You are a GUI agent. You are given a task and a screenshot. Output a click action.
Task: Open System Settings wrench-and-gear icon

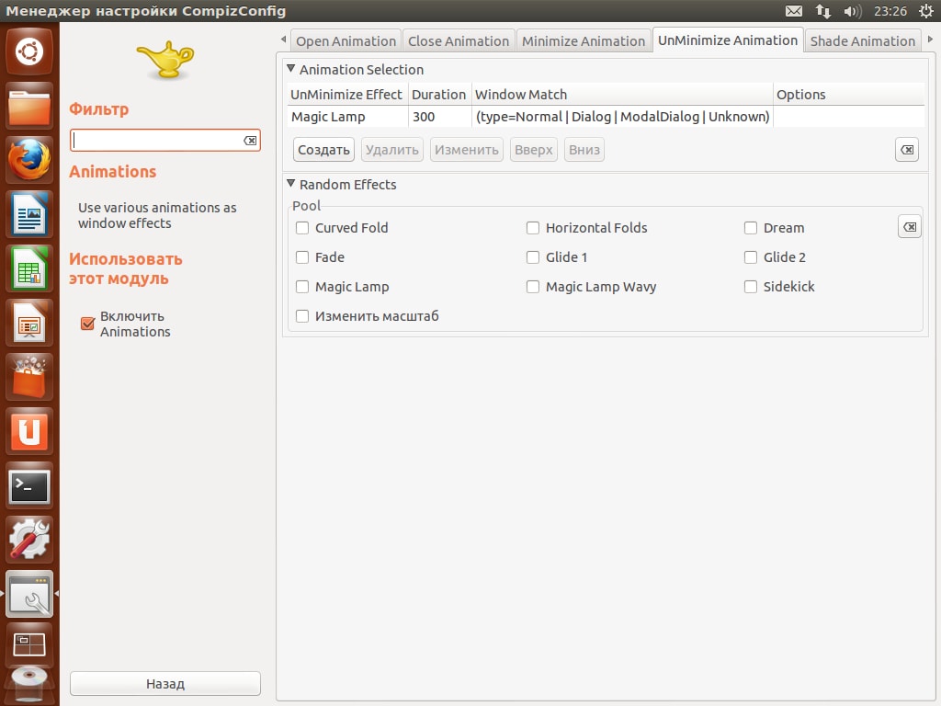[28, 540]
